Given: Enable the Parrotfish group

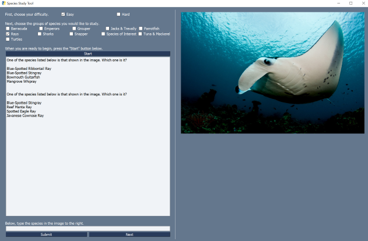Looking at the screenshot, I should click(x=141, y=29).
